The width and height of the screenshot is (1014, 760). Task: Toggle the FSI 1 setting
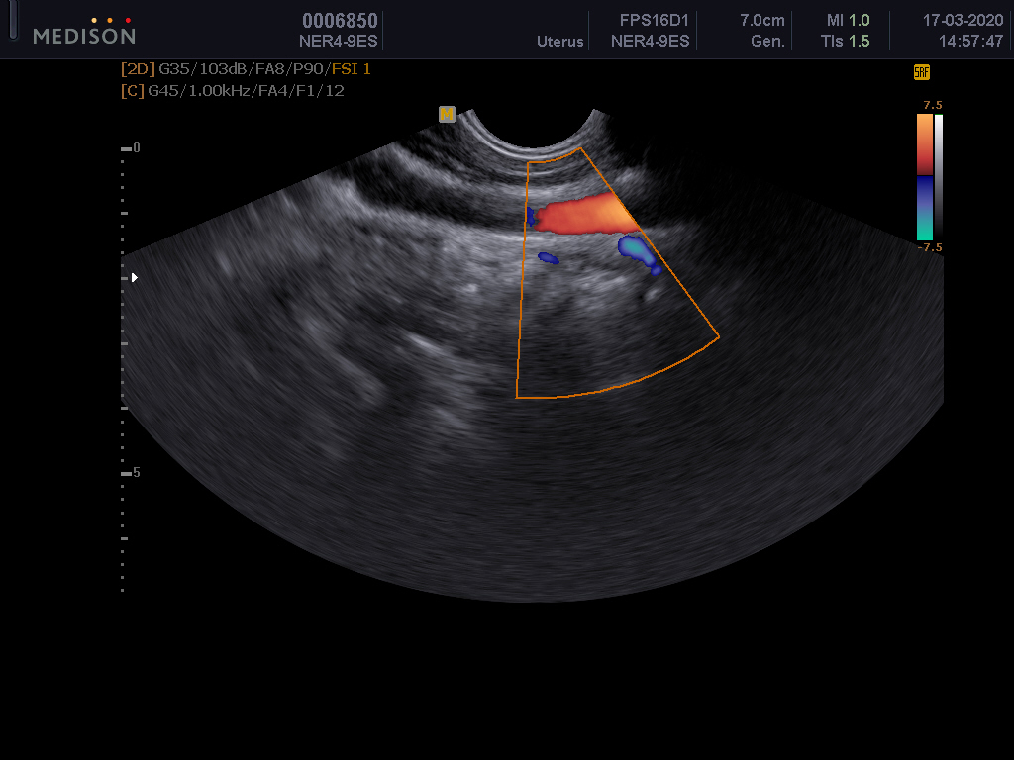(x=352, y=69)
